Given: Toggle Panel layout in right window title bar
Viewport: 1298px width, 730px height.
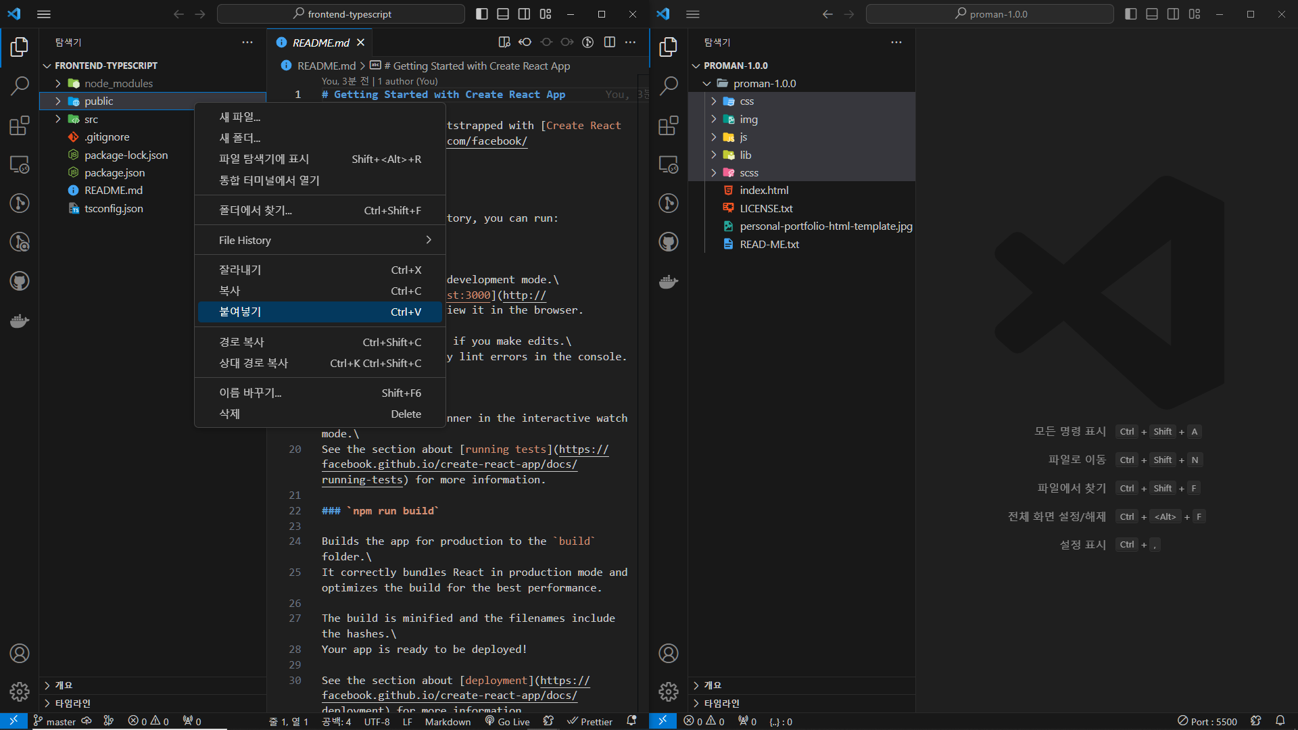Looking at the screenshot, I should tap(1152, 14).
